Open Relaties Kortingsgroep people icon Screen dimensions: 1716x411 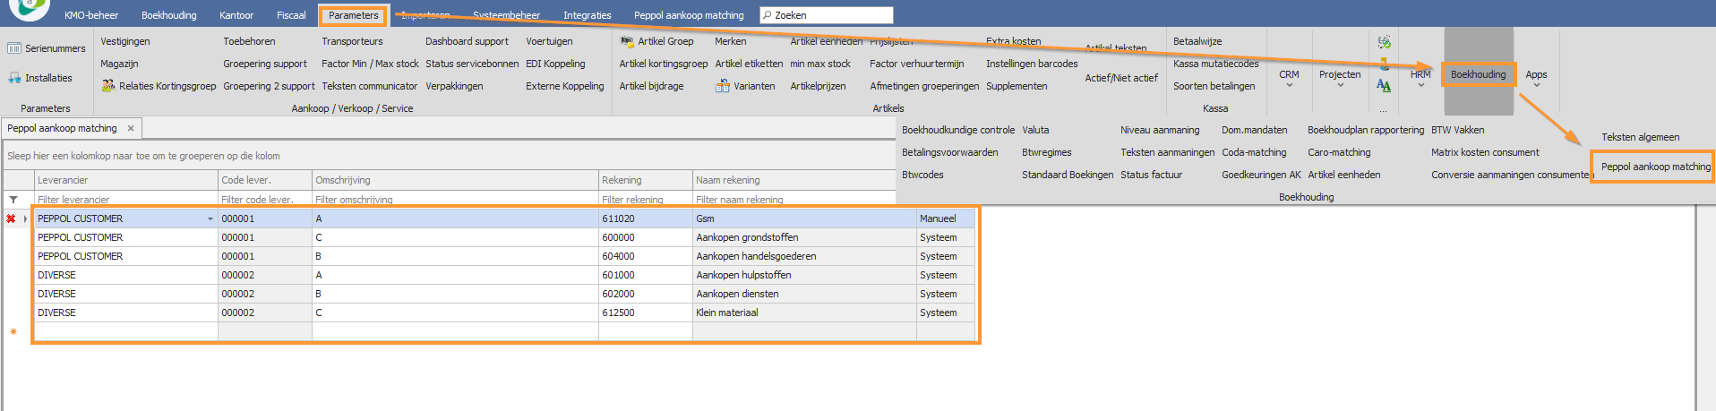tap(108, 86)
